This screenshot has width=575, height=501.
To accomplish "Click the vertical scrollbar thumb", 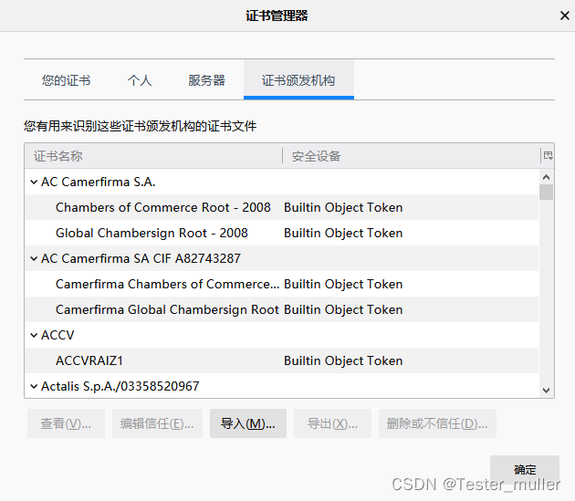I will pos(546,193).
